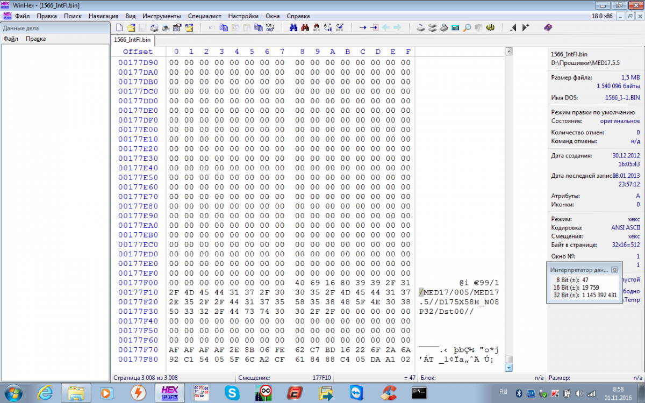The width and height of the screenshot is (645, 403).
Task: Click the Состояние value оригинальное
Action: 620,121
